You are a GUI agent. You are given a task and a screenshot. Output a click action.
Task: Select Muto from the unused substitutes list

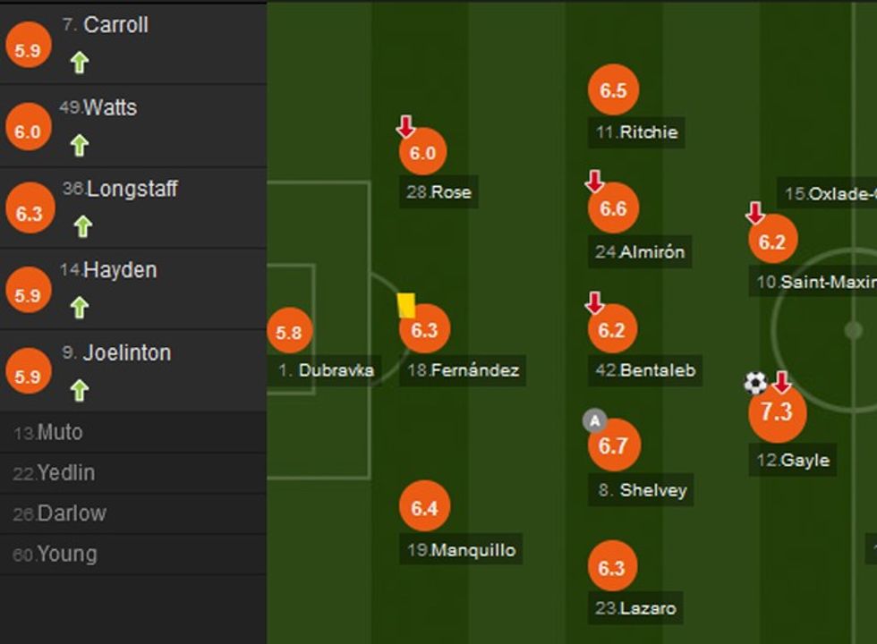(59, 433)
